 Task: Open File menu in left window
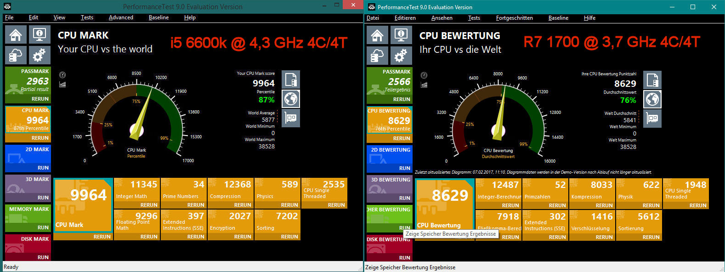[x=9, y=17]
